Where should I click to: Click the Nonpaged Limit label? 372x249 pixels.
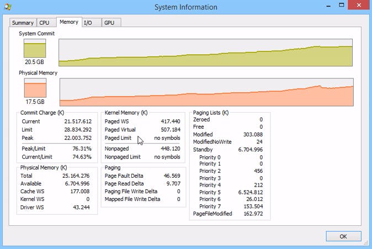click(123, 157)
